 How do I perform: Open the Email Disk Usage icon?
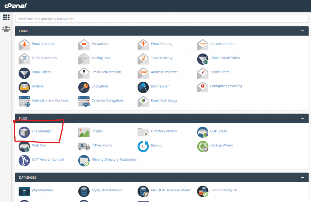click(143, 101)
